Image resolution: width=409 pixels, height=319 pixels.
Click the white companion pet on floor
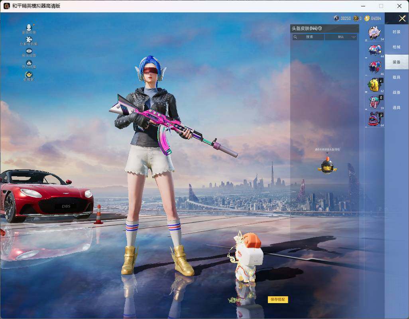246,257
